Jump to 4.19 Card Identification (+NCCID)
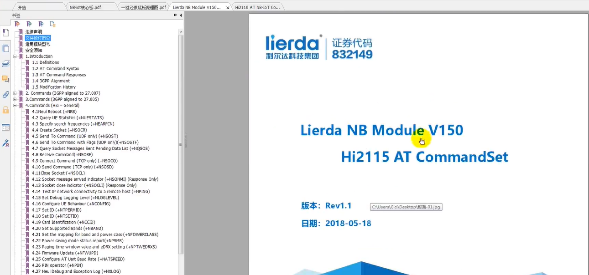Viewport: 589px width, 275px height. click(63, 222)
